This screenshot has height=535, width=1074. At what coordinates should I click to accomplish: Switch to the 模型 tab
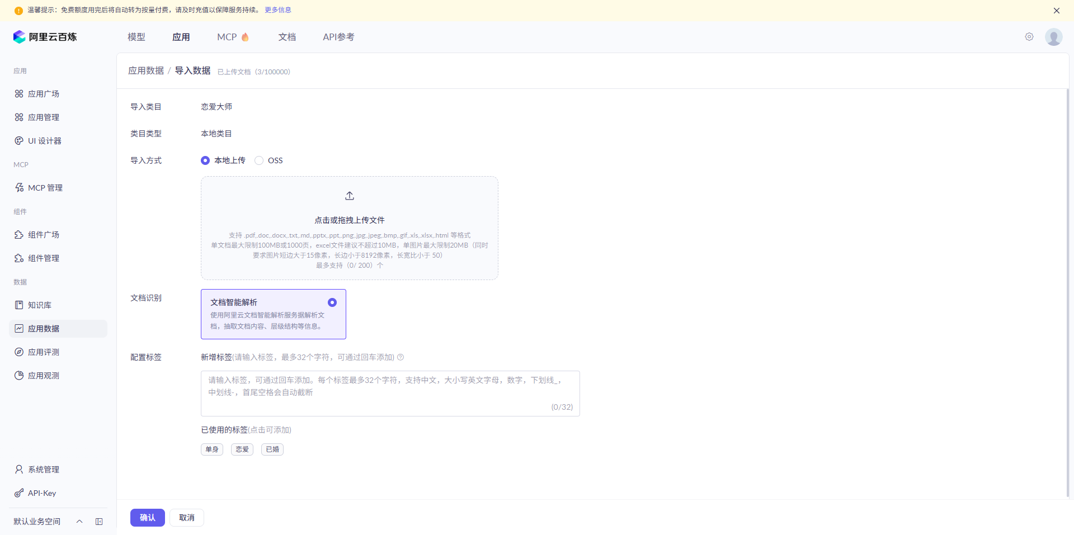(x=136, y=37)
